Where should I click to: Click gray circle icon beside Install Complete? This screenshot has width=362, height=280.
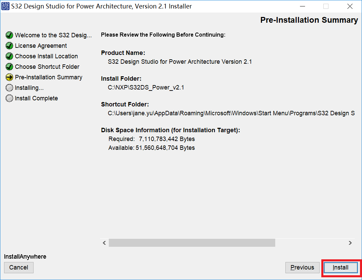[x=9, y=98]
